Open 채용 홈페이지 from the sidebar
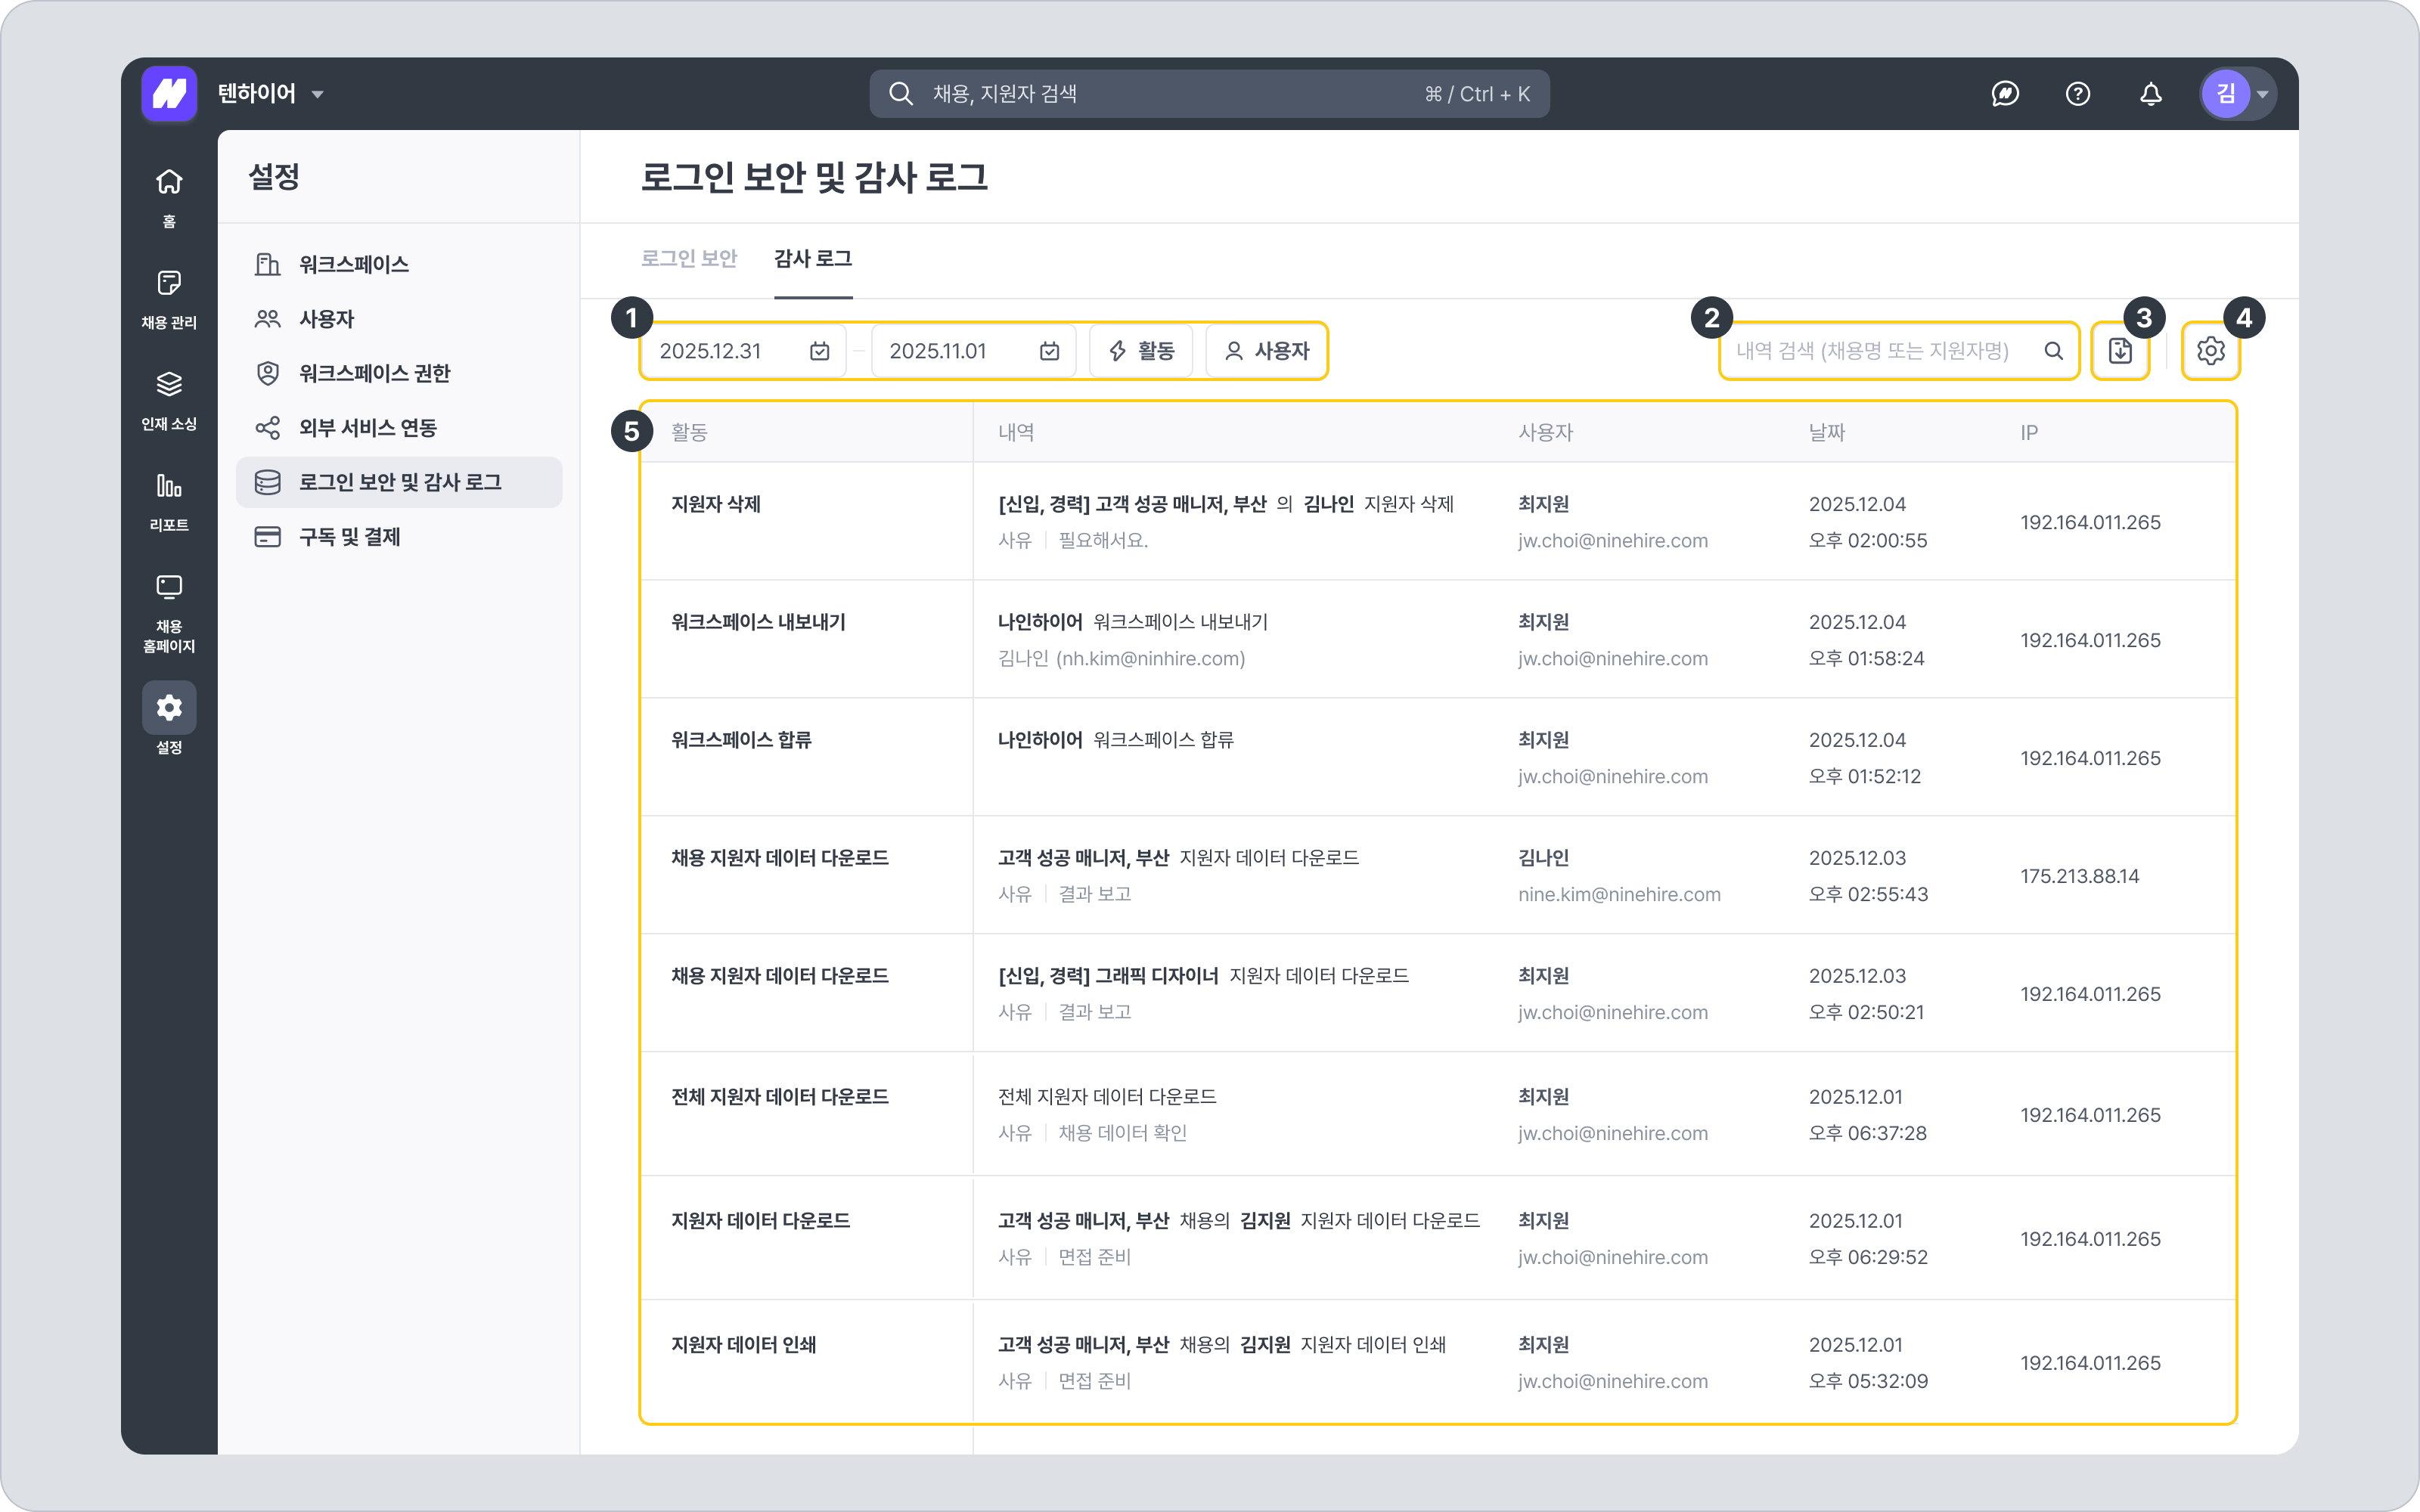Viewport: 2420px width, 1512px height. [169, 612]
